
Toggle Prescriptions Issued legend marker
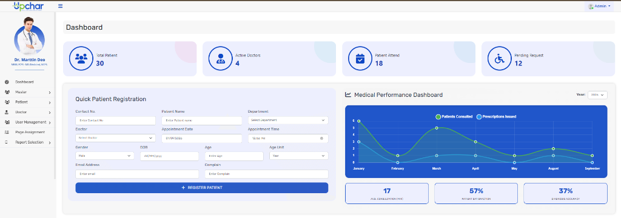(x=479, y=117)
